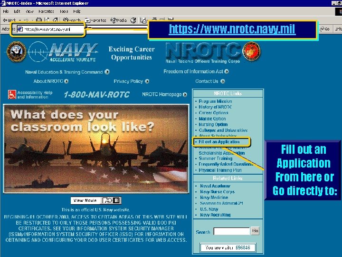Click arrow icon beside Privacy Policy
The height and width of the screenshot is (257, 342).
tap(147, 81)
